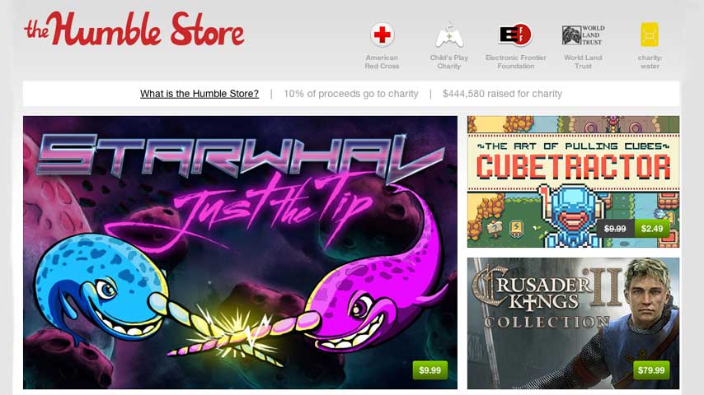Go to the Humble Store logo
Screen dimensions: 704x395
tap(134, 29)
